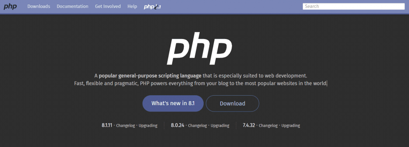The width and height of the screenshot is (409, 147).
Task: Click the small php logo in navbar
Action: 10,6
